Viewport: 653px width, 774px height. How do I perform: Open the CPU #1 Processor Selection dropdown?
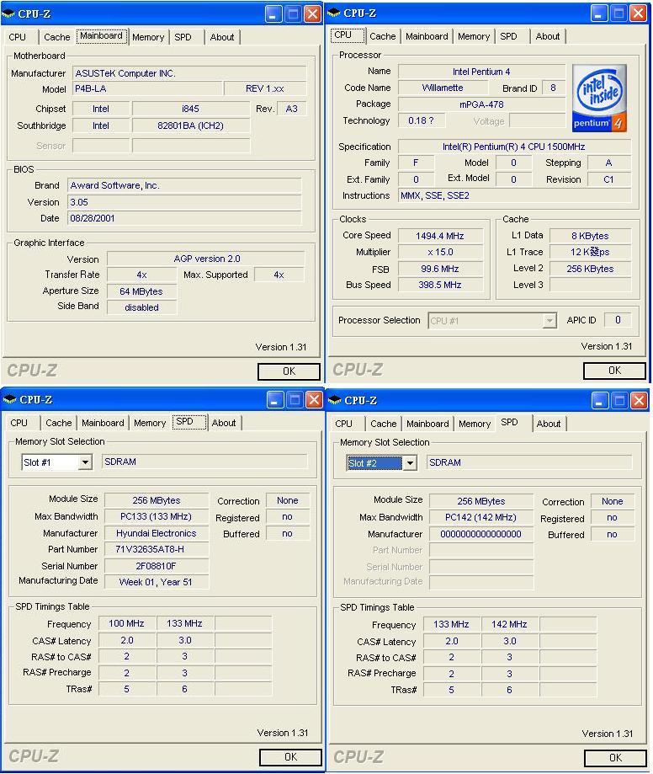point(549,321)
